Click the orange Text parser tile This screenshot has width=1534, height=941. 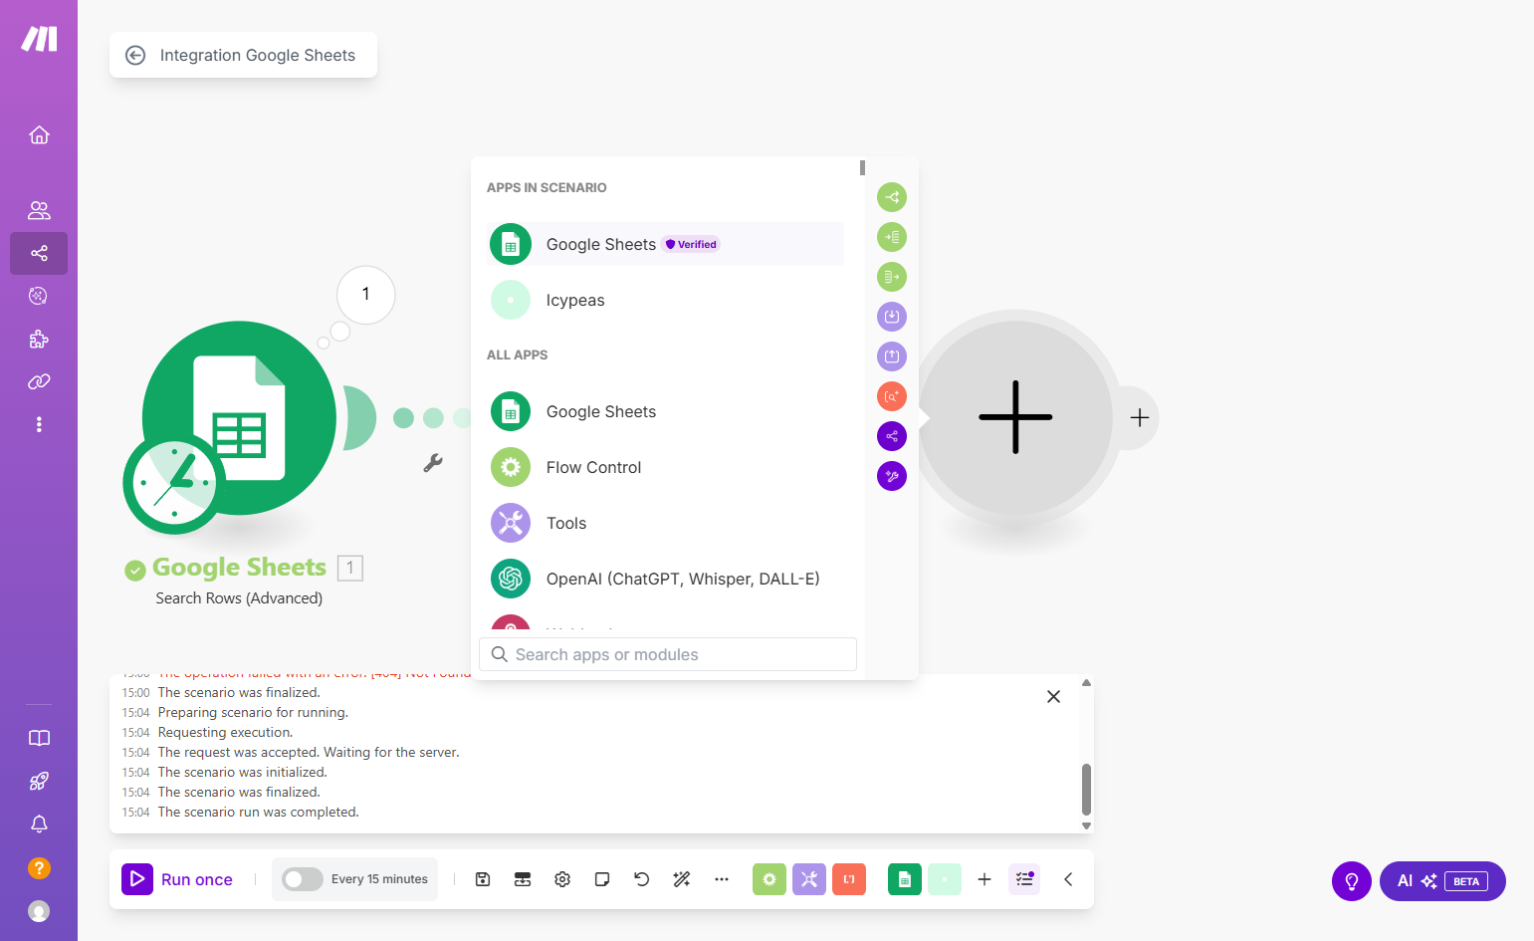coord(849,879)
